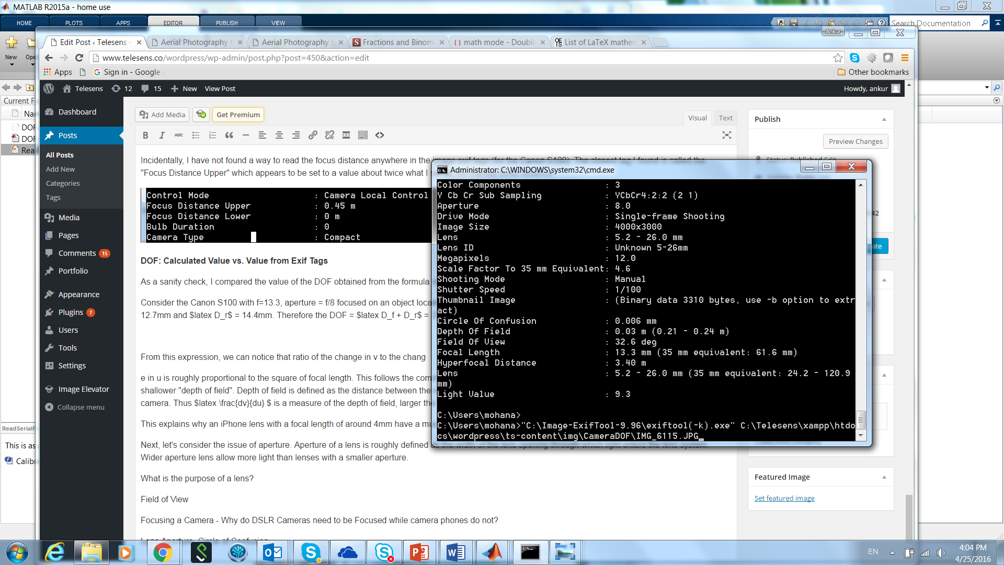Close the math mode - Double browser tab
The image size is (1004, 565).
click(x=542, y=42)
